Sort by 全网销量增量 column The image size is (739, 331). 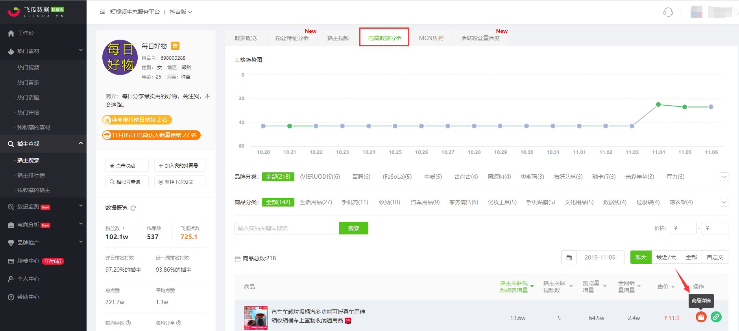pos(629,287)
